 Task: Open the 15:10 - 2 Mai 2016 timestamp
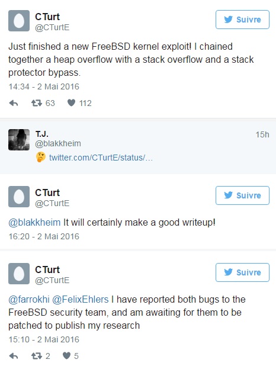44,339
